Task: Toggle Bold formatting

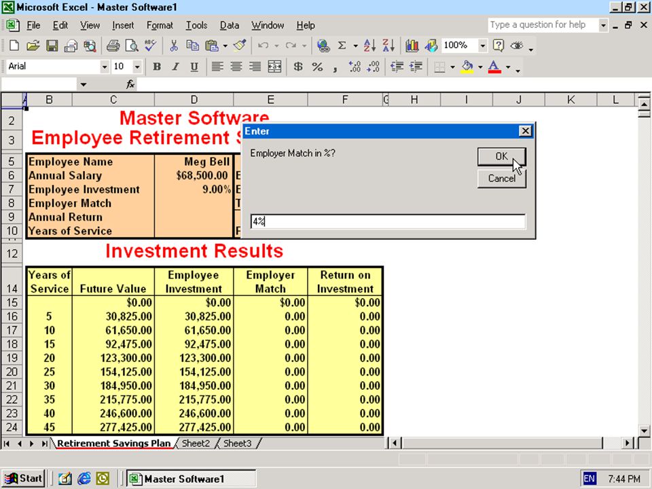Action: pos(157,67)
